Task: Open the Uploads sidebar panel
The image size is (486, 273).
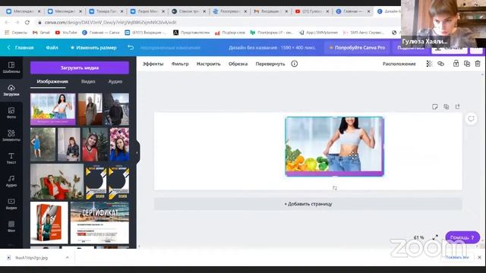Action: click(x=11, y=90)
